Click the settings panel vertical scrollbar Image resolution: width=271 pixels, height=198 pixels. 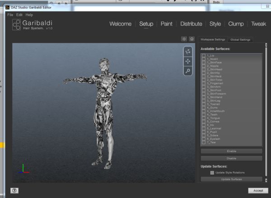point(266,112)
